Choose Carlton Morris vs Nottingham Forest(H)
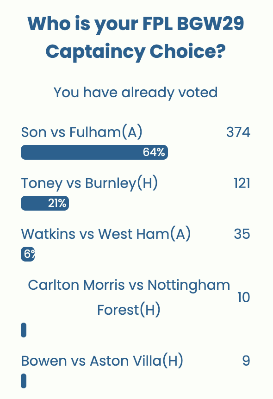273x399 pixels. point(129,298)
